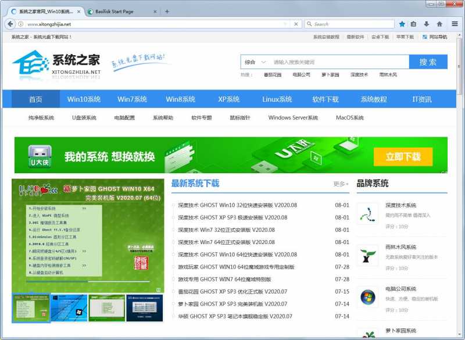Viewport: 465px width, 340px height.
Task: Switch to the Basilisk Start Page tab
Action: (116, 11)
